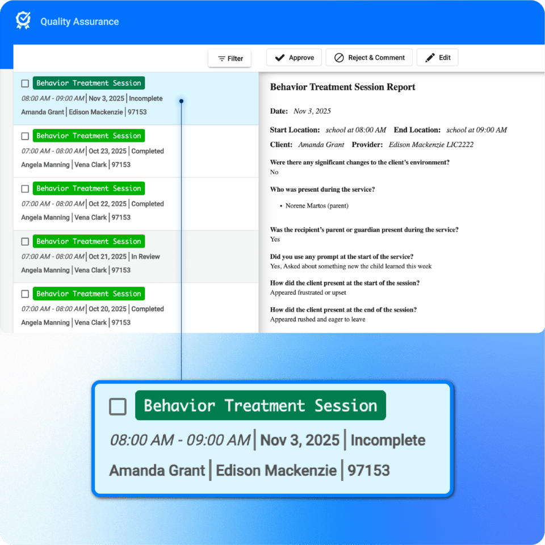Open the Filter options
The height and width of the screenshot is (545, 545).
(x=229, y=58)
